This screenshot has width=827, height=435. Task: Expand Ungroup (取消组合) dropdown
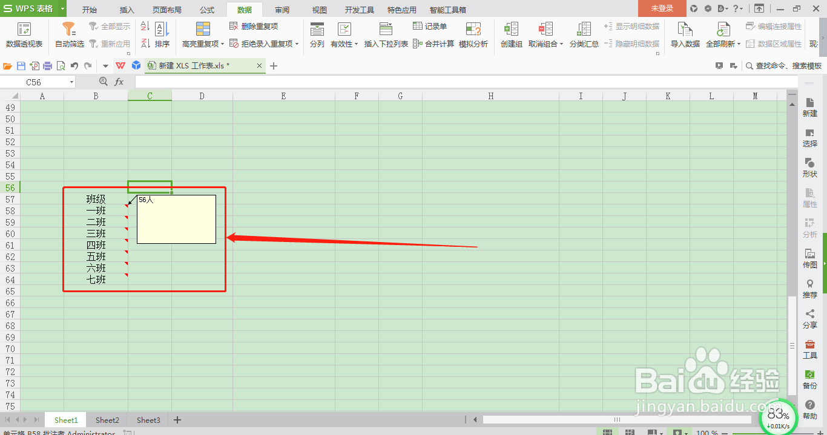point(561,44)
